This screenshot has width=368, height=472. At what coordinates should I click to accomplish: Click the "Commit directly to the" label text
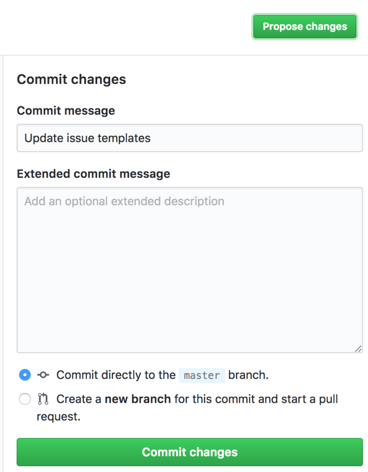(116, 375)
